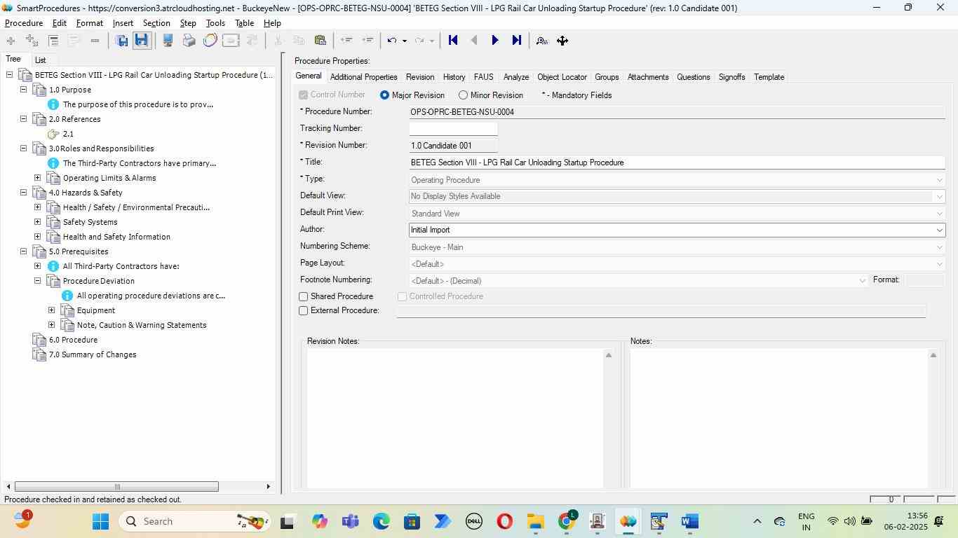
Task: Collapse the Procedure Deviation tree node
Action: pos(37,281)
